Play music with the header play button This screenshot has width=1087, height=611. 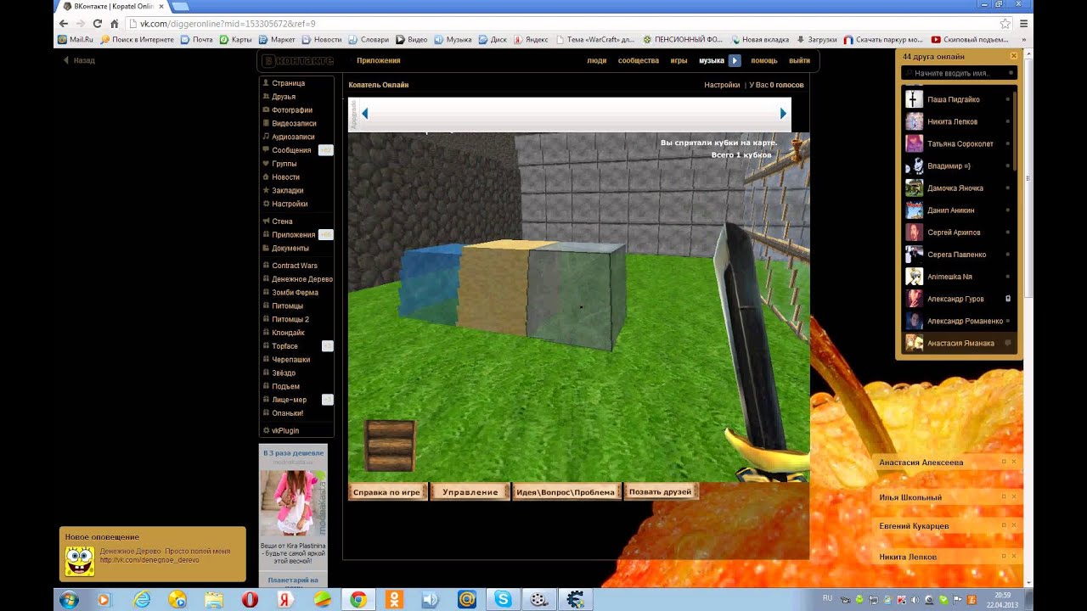pos(735,60)
